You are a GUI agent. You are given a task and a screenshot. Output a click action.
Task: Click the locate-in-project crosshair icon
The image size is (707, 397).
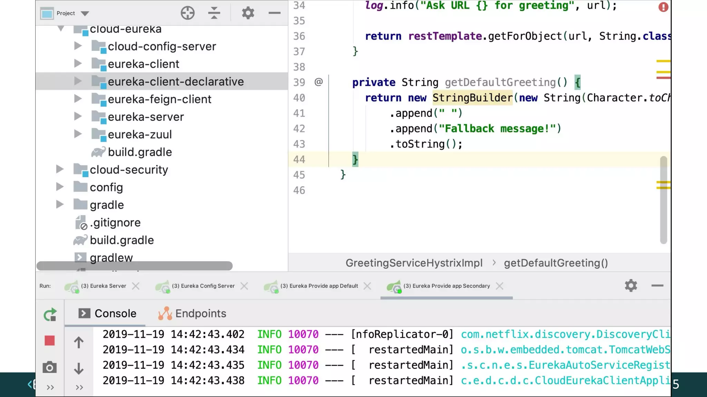pos(187,13)
